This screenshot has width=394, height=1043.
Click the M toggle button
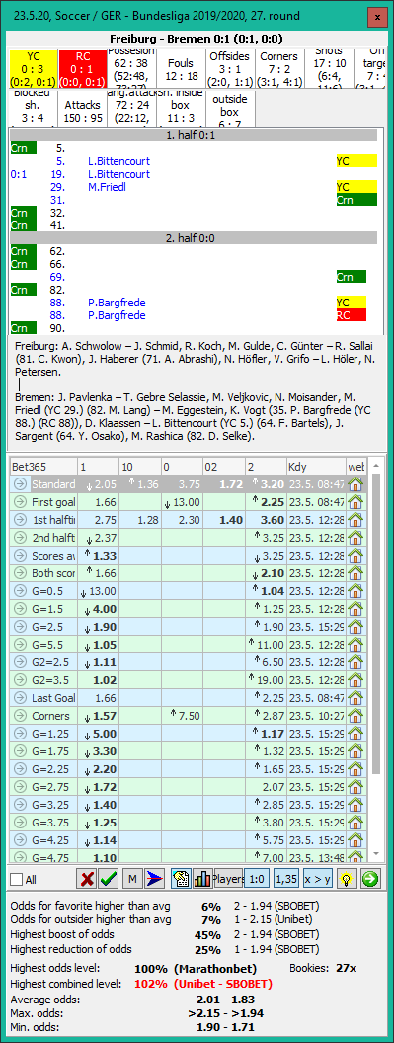click(132, 879)
